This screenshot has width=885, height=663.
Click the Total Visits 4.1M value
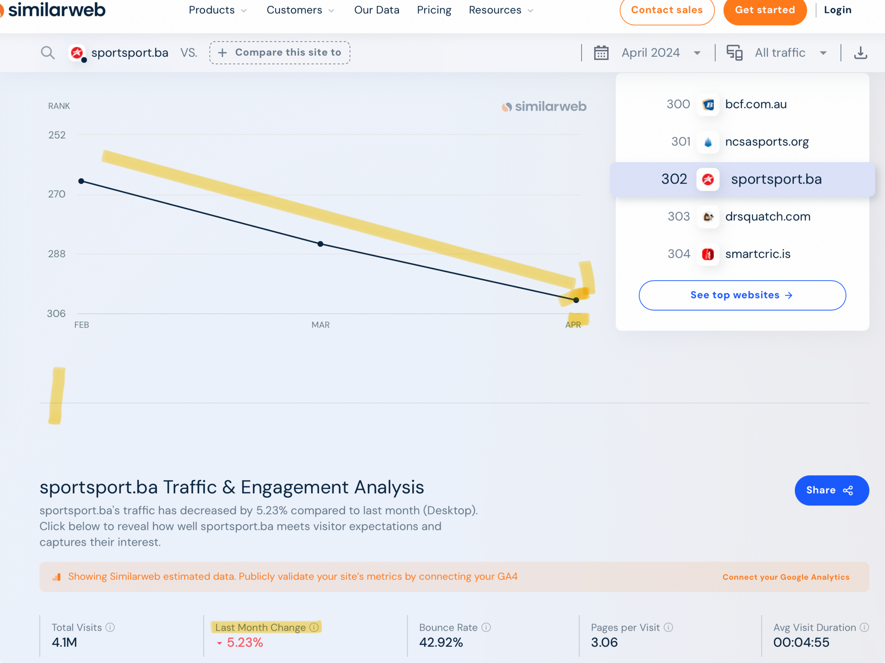point(64,643)
